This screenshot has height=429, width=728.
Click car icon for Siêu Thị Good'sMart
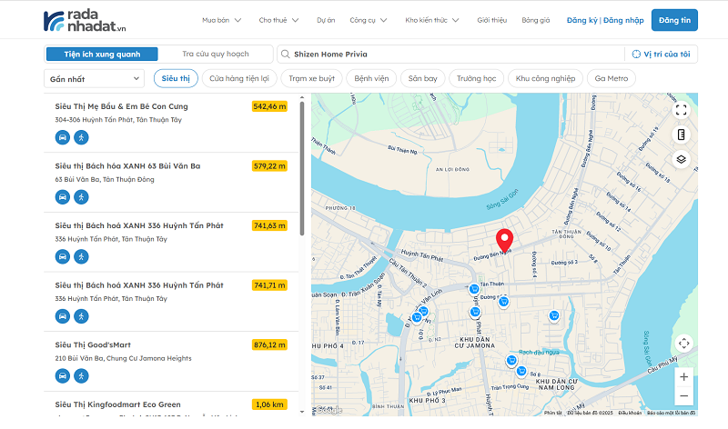coord(63,375)
